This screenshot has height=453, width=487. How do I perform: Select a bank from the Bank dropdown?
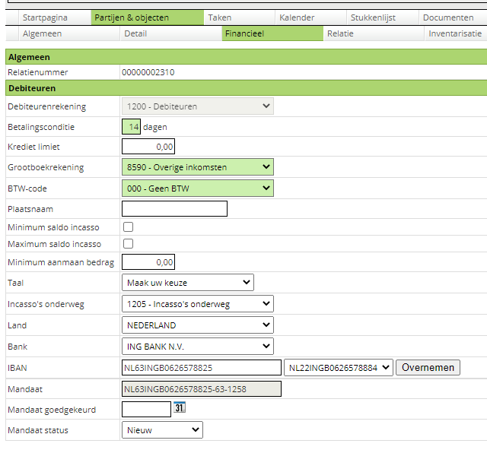(197, 347)
